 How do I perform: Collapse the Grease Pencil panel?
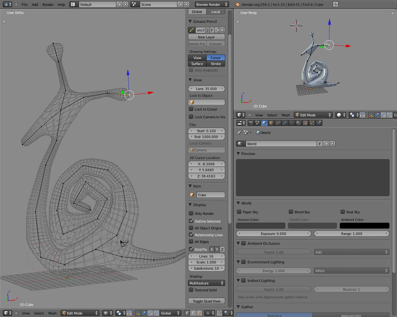190,21
